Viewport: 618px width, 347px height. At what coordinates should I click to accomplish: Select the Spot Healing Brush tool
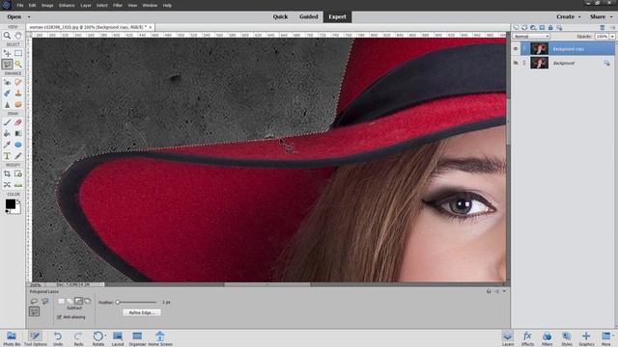pos(18,82)
